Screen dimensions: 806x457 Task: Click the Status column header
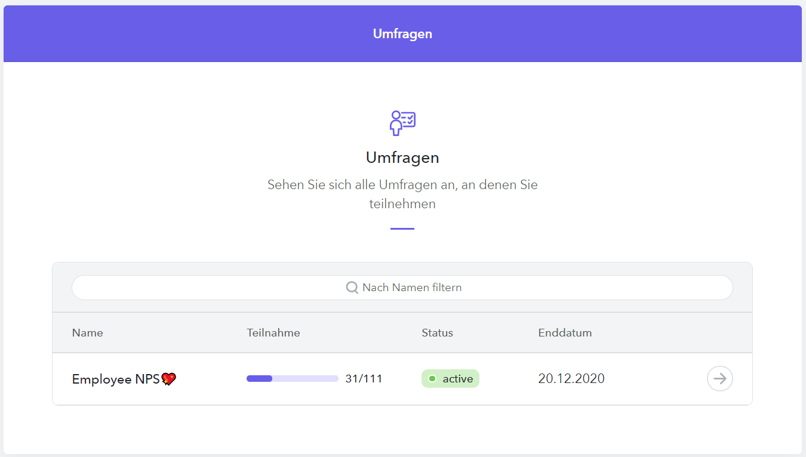tap(437, 333)
